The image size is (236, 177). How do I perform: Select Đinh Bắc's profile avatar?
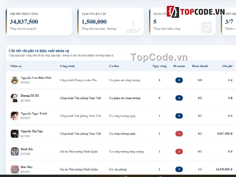(x=15, y=152)
